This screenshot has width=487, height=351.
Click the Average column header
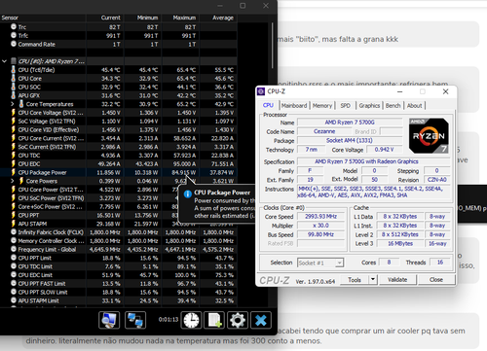click(x=218, y=18)
